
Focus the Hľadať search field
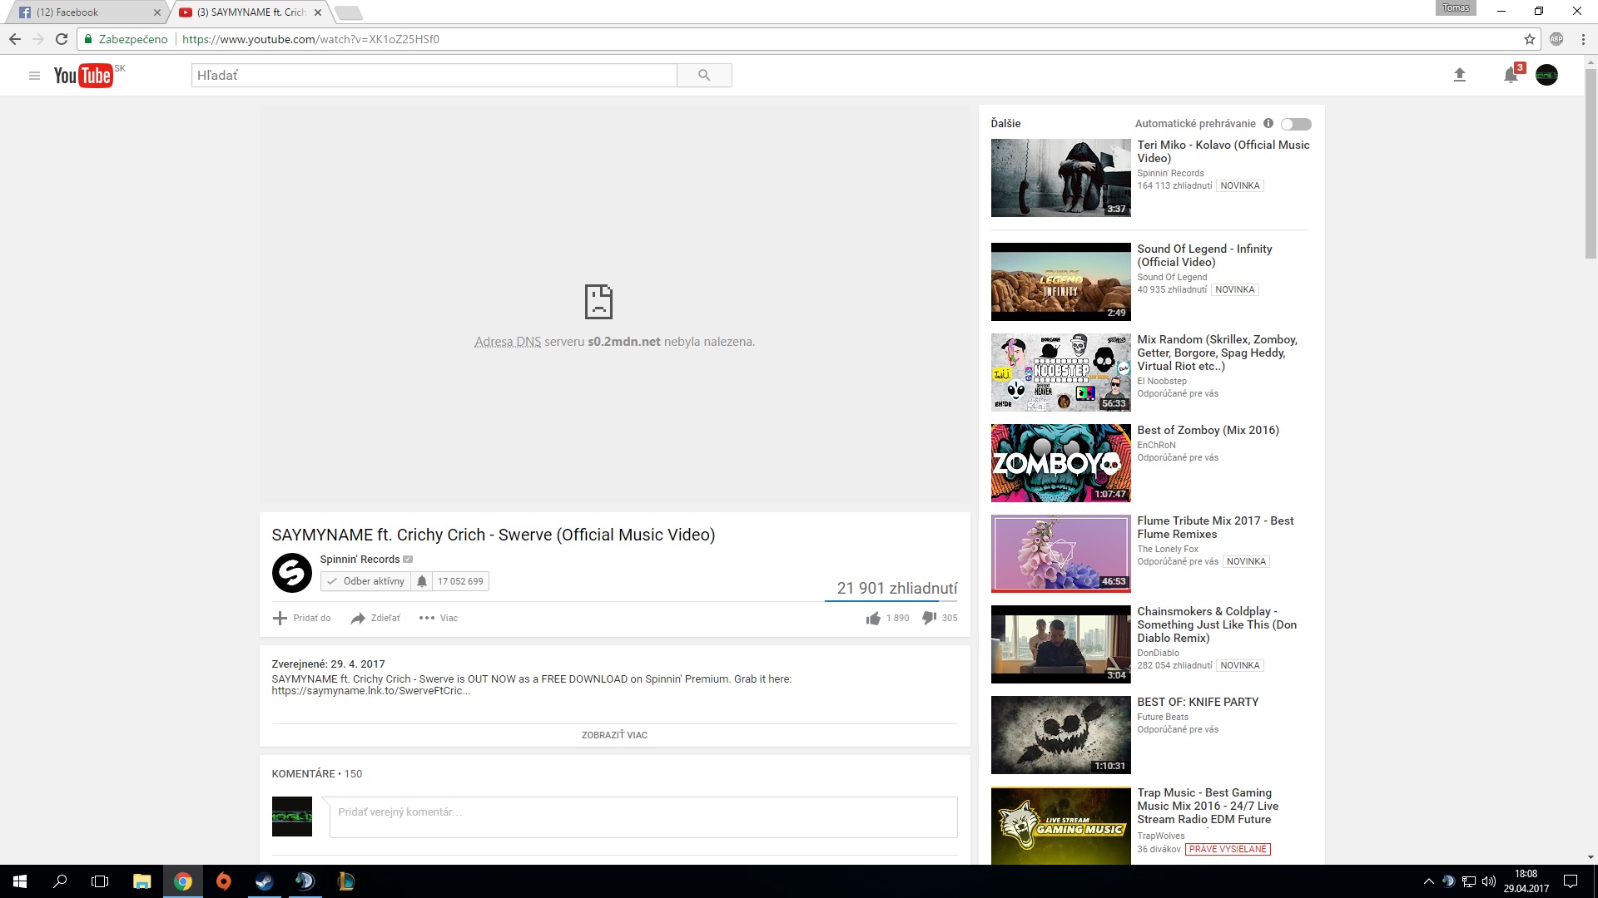434,76
